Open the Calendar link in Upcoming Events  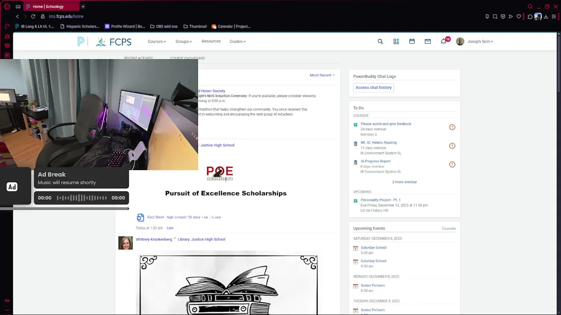[x=449, y=228]
